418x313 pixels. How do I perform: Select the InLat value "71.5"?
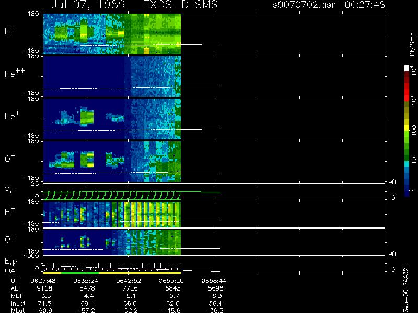(x=44, y=303)
